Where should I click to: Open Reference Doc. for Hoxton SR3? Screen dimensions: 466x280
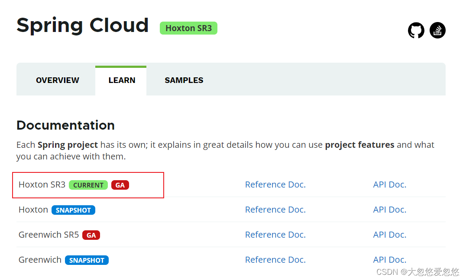coord(275,185)
